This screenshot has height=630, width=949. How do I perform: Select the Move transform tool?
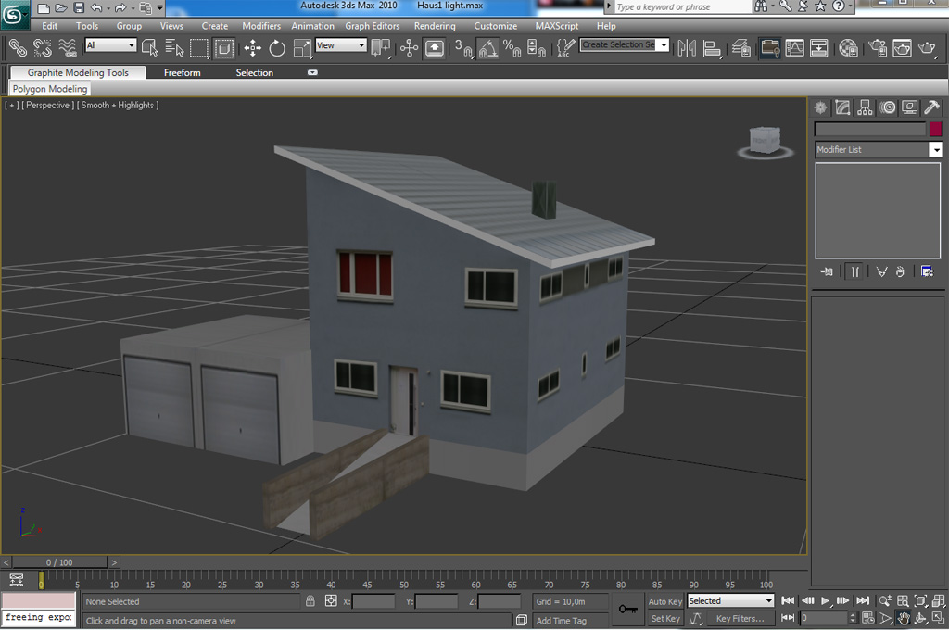pyautogui.click(x=252, y=47)
